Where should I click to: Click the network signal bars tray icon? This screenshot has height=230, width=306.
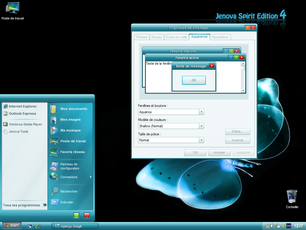point(267,226)
